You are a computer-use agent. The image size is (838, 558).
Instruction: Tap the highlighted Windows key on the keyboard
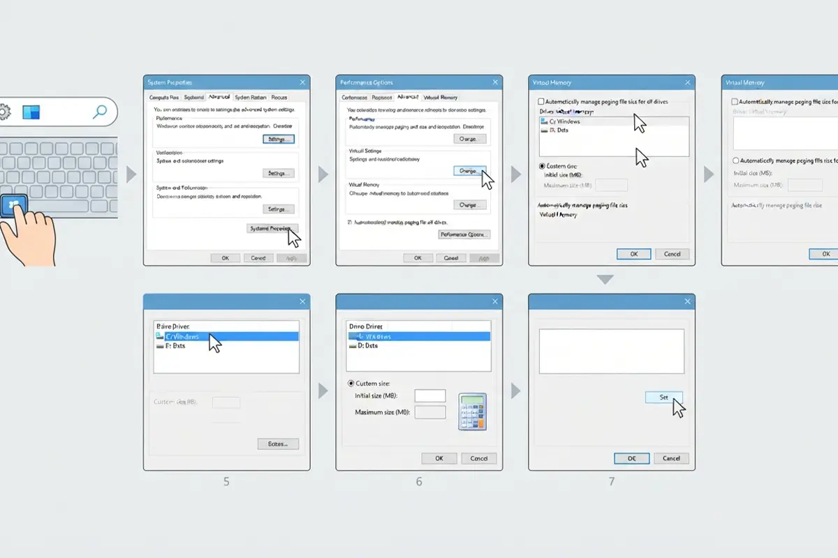14,205
